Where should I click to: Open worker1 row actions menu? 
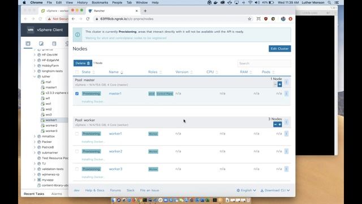[286, 134]
